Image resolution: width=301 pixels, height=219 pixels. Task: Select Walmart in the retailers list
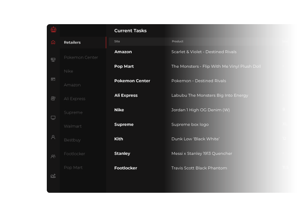(x=73, y=126)
